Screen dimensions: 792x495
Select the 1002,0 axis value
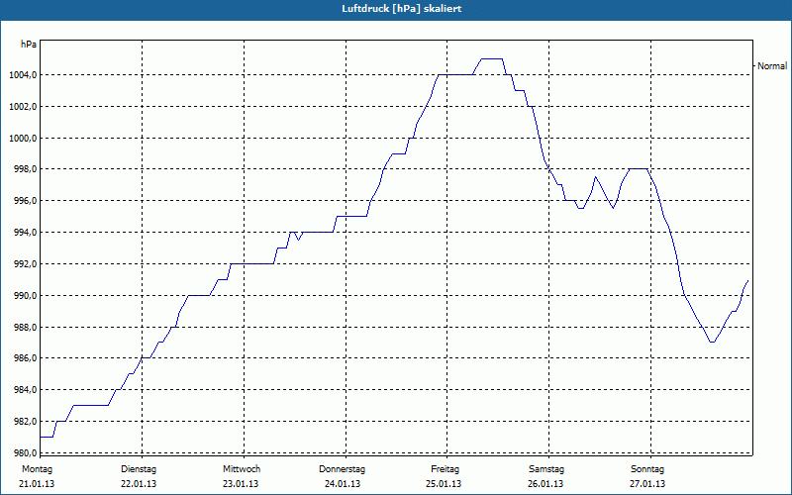22,107
